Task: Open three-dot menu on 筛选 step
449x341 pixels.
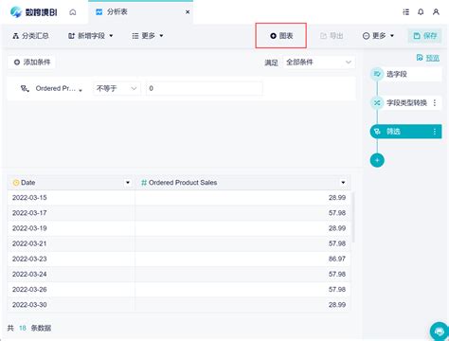Action: [435, 132]
